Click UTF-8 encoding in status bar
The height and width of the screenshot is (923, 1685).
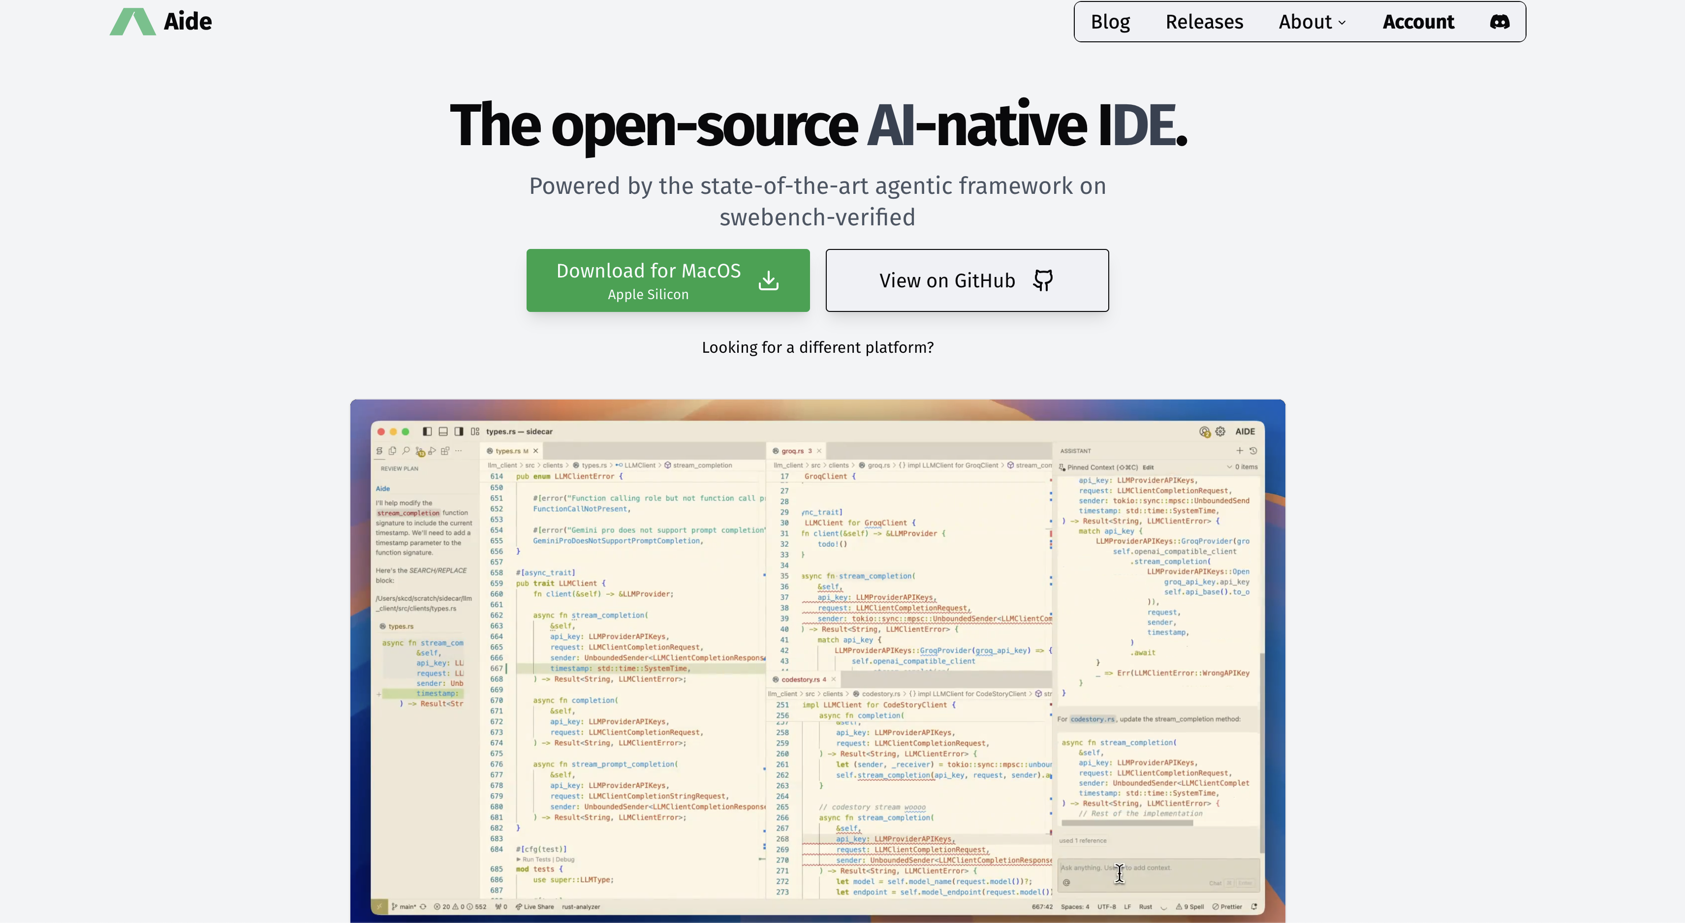click(x=1107, y=907)
